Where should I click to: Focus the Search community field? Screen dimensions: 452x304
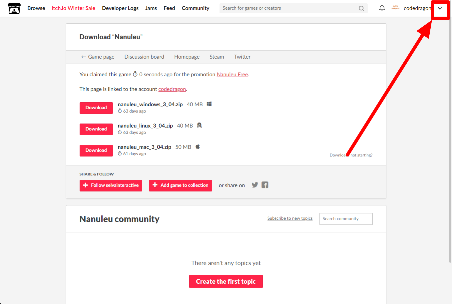(x=346, y=219)
